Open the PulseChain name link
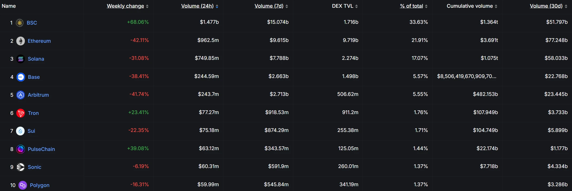 (41, 149)
